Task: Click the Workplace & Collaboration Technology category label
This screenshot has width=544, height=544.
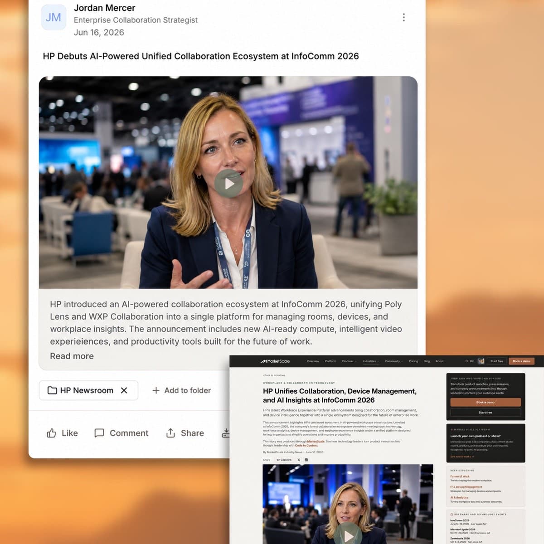Action: 299,383
